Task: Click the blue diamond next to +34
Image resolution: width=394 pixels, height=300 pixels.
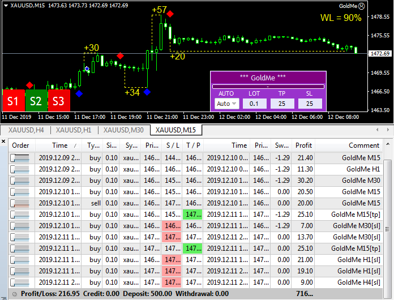Action: [147, 92]
